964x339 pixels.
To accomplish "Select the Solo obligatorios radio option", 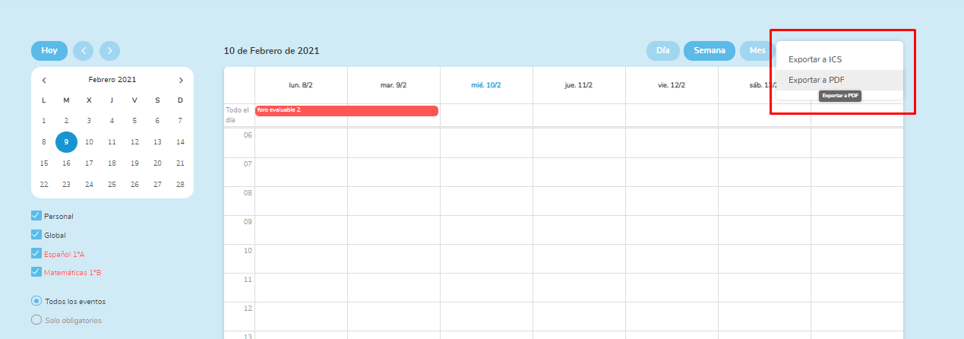I will [36, 320].
